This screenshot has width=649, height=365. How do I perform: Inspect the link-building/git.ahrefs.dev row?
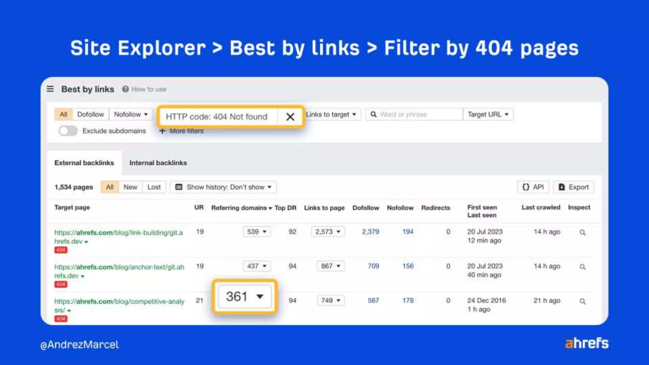coord(582,233)
